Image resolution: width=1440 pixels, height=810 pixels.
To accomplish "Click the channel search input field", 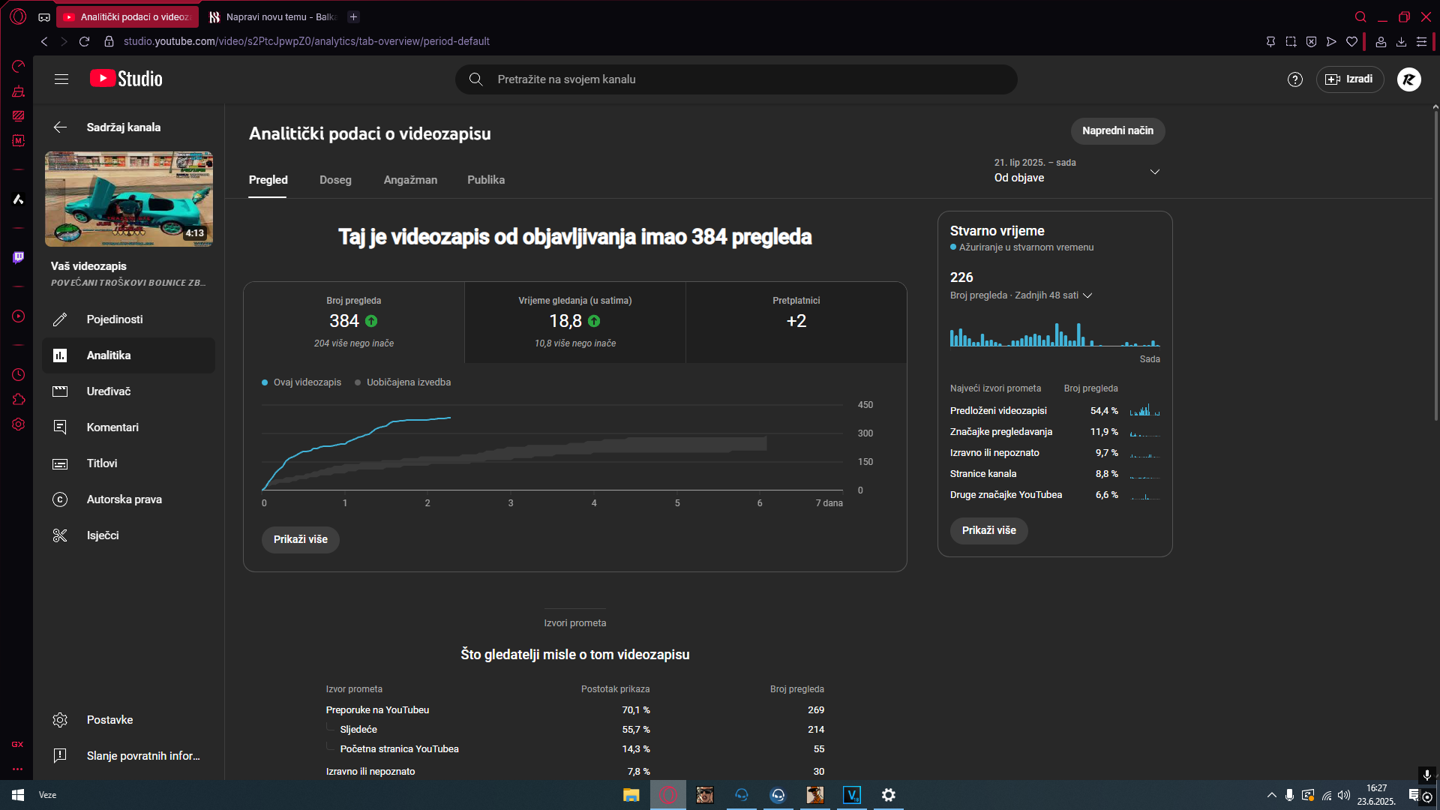I will (735, 79).
